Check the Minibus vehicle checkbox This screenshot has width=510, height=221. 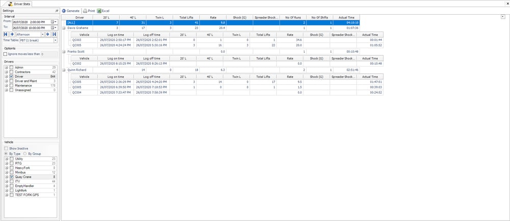coord(12,173)
